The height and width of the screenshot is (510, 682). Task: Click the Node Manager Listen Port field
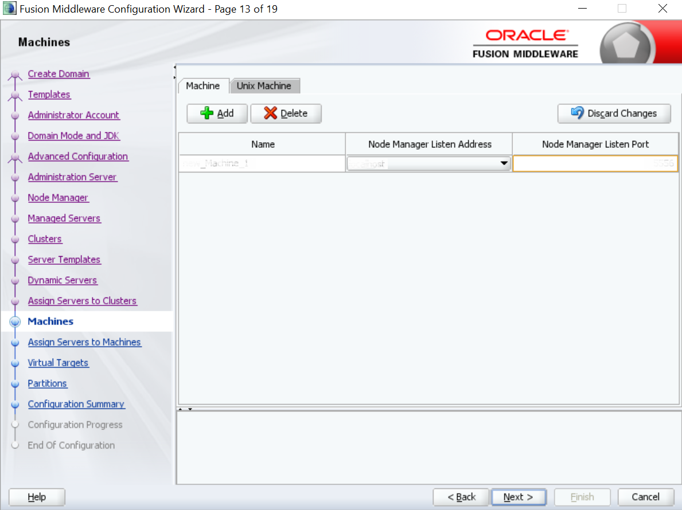pos(595,163)
